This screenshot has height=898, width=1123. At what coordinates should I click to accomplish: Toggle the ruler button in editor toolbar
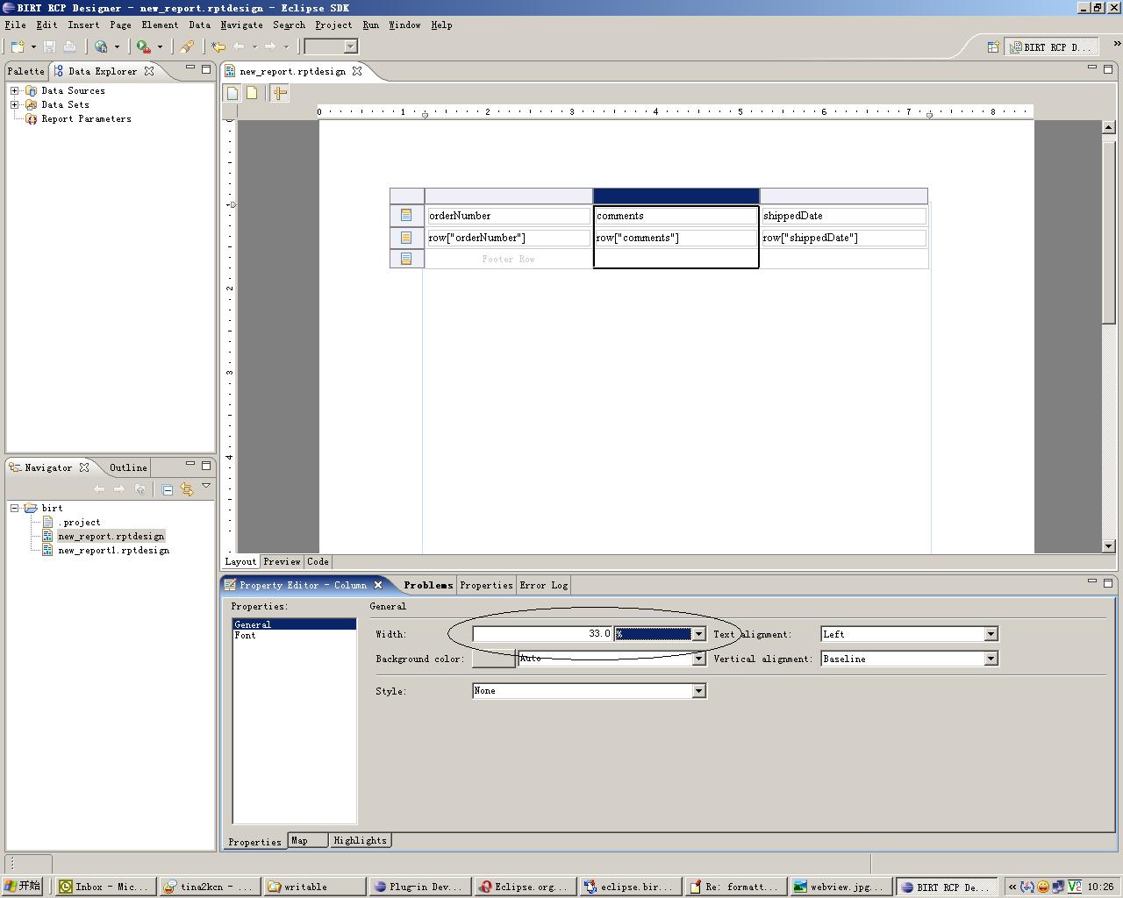pyautogui.click(x=280, y=93)
